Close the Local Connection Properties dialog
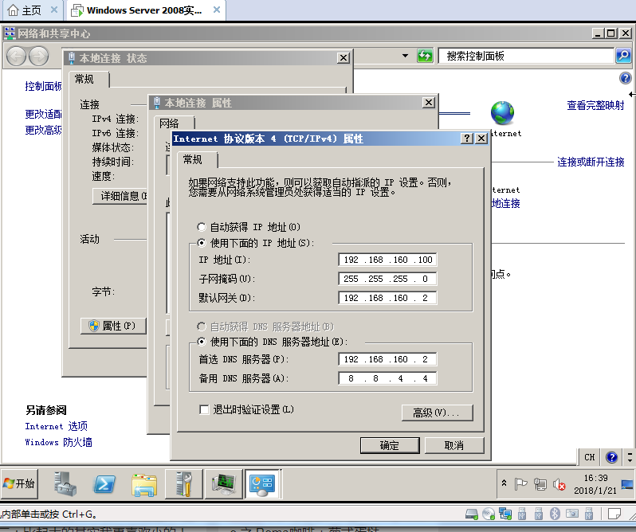This screenshot has height=532, width=636. (428, 103)
